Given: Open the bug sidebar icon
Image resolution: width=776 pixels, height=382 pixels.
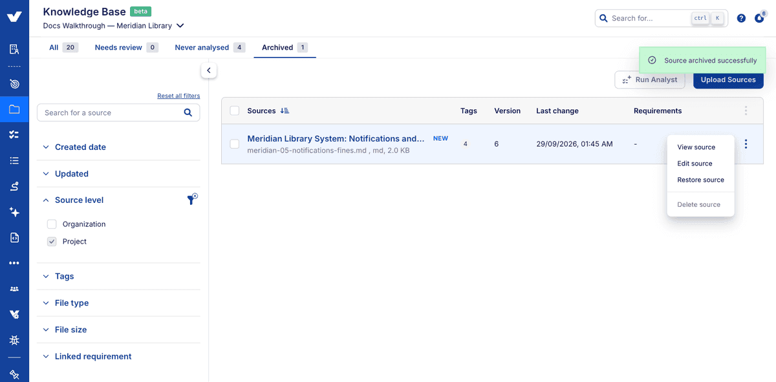Looking at the screenshot, I should [14, 340].
